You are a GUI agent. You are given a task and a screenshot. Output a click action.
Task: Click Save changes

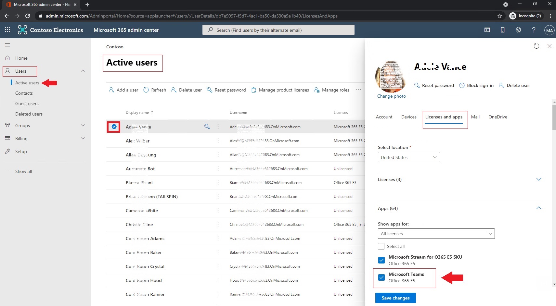point(395,298)
